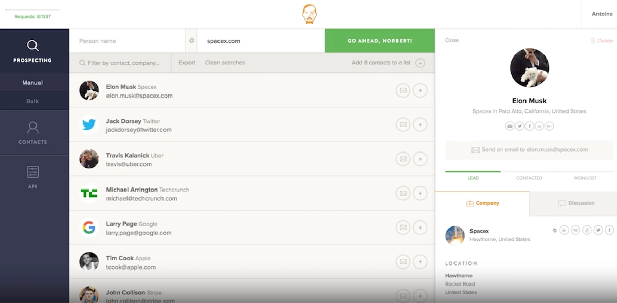The width and height of the screenshot is (617, 303).
Task: Plus icon in Travis Kalanick row
Action: 420,159
